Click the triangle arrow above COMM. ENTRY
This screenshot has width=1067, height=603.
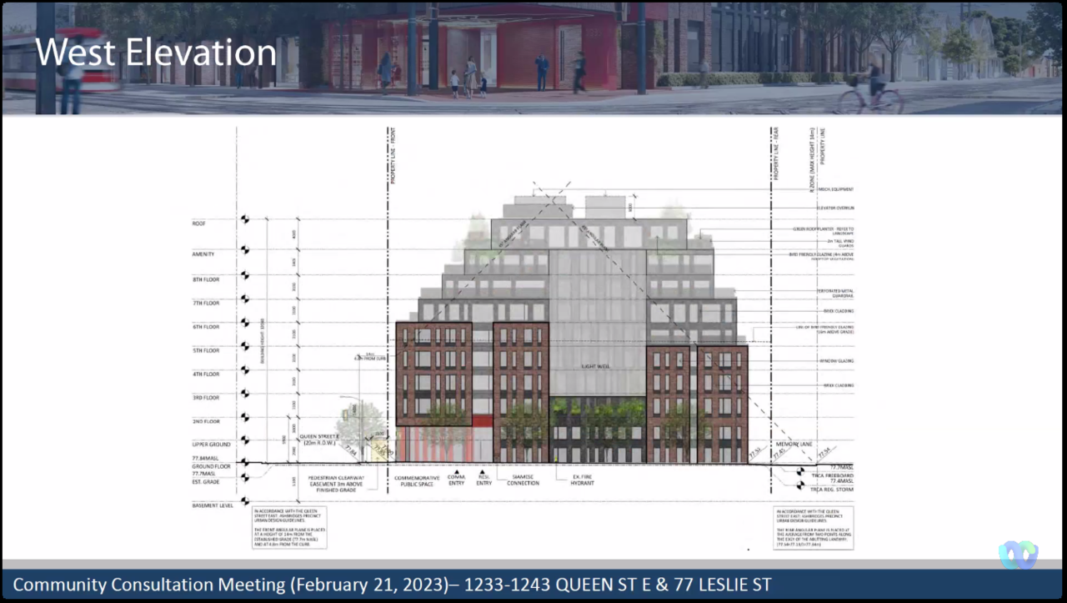[x=455, y=472]
